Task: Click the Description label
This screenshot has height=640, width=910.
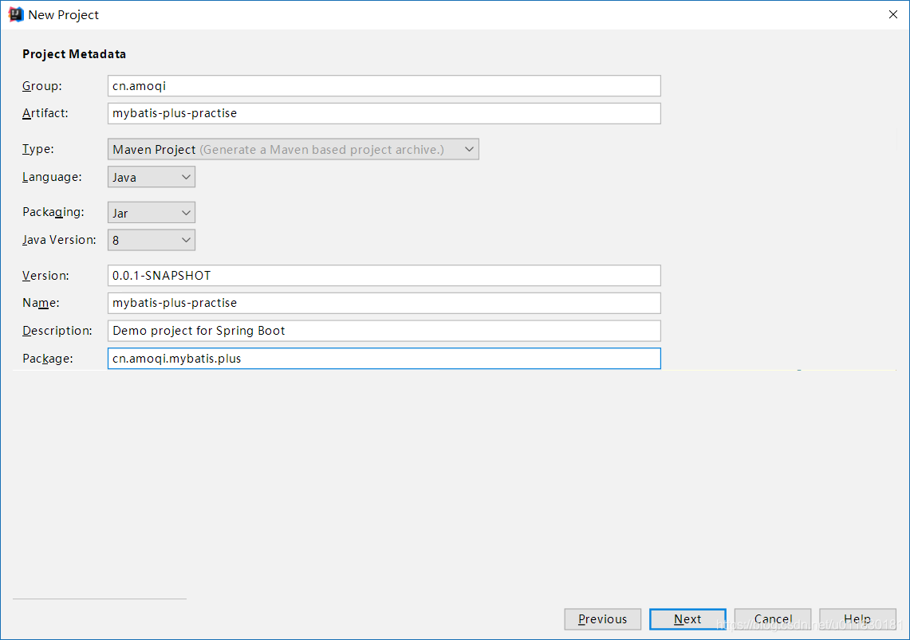Action: point(57,331)
